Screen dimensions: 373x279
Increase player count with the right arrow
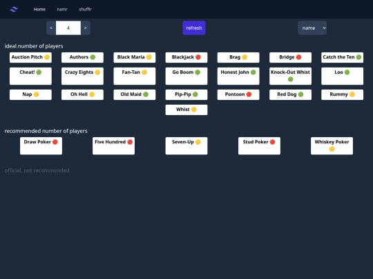86,28
